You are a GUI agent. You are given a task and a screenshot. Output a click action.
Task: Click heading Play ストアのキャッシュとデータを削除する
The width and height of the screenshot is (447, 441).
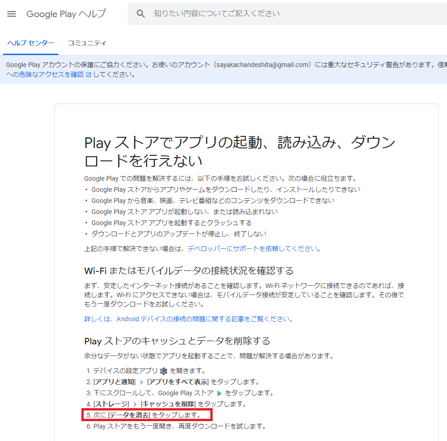(x=177, y=341)
